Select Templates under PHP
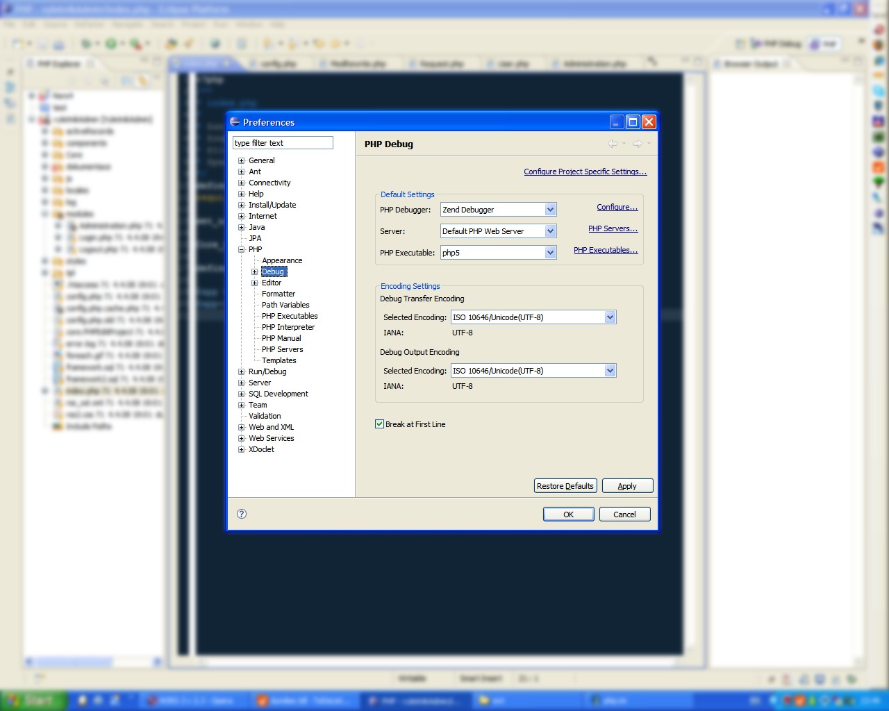 [x=279, y=360]
